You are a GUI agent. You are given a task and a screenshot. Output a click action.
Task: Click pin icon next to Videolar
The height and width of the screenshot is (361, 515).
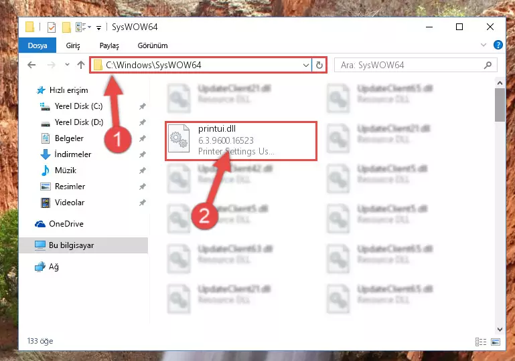[x=142, y=203]
